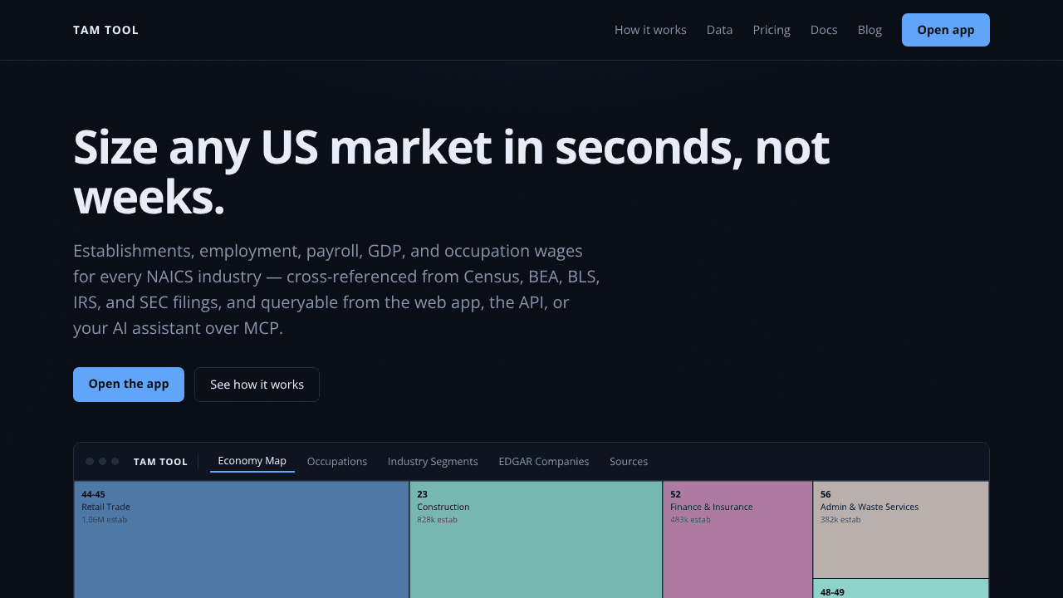Switch to the Occupations tab
Viewport: 1063px width, 598px height.
click(x=337, y=462)
